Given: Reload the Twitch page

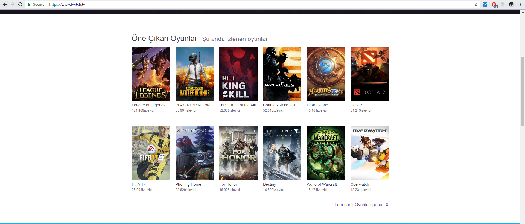Looking at the screenshot, I should pyautogui.click(x=20, y=4).
